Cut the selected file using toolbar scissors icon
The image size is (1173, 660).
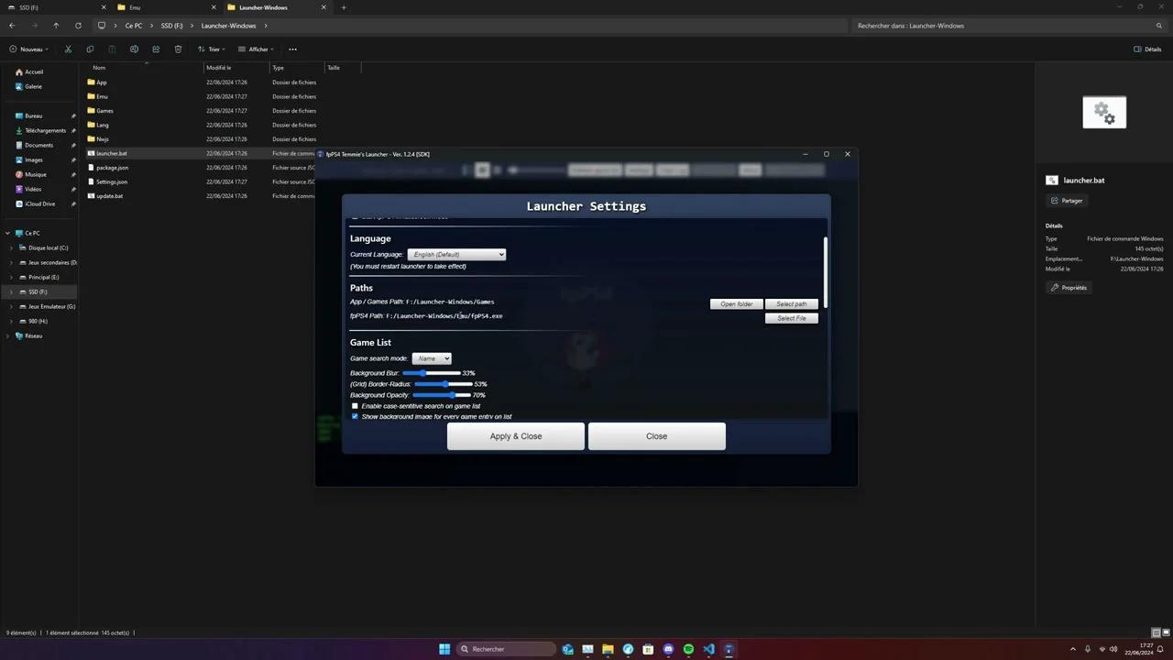(x=68, y=49)
